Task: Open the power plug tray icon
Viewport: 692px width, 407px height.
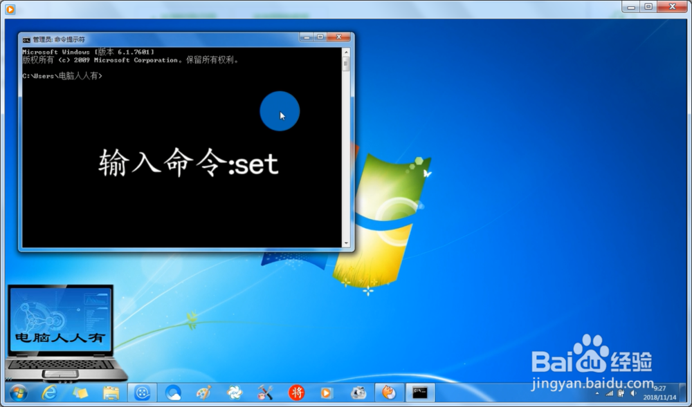Action: pyautogui.click(x=621, y=393)
